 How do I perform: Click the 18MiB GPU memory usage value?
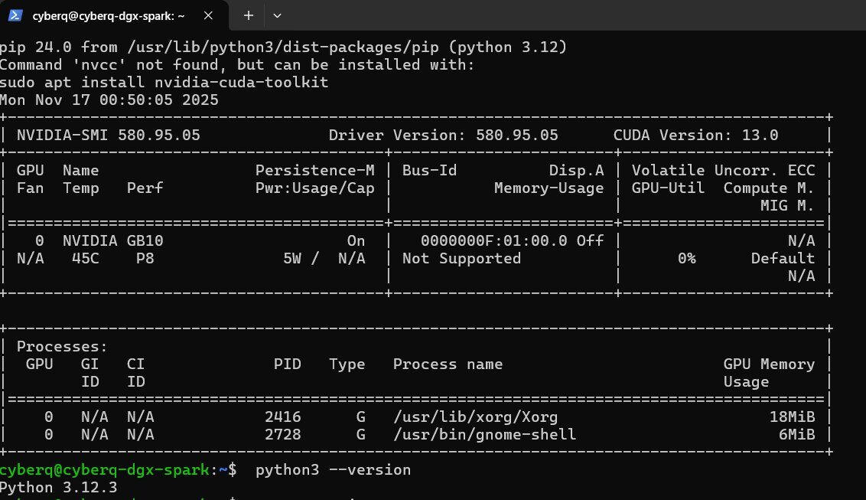[x=792, y=417]
